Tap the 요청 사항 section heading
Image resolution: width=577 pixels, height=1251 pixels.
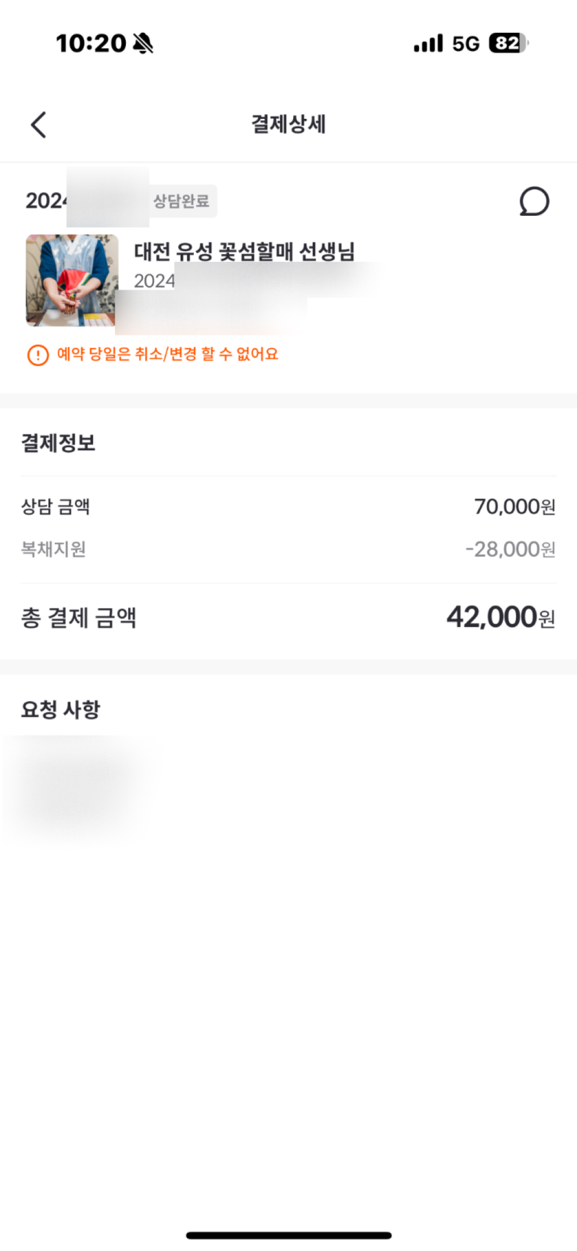click(61, 709)
